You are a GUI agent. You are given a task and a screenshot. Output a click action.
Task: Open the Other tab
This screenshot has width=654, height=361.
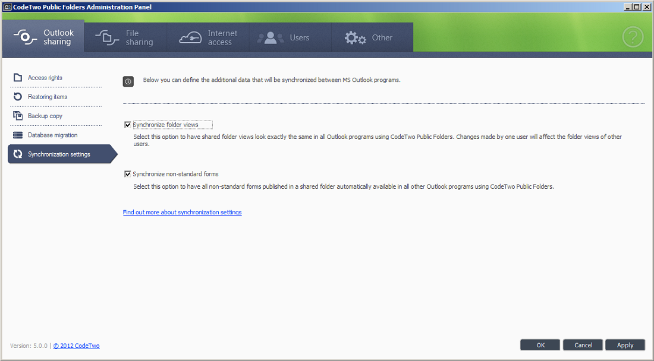pos(372,37)
